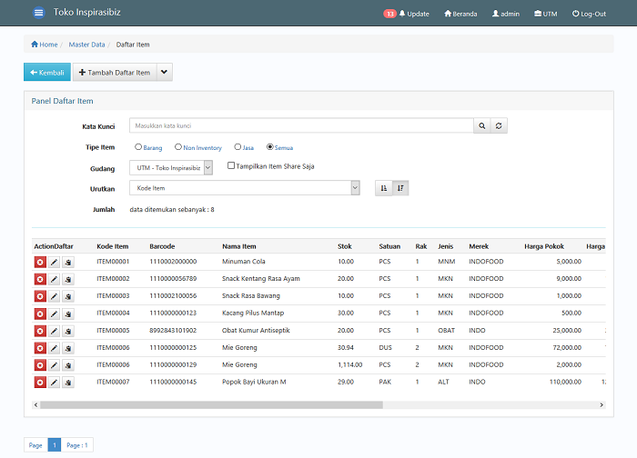Select the Barang item type radio

point(138,147)
